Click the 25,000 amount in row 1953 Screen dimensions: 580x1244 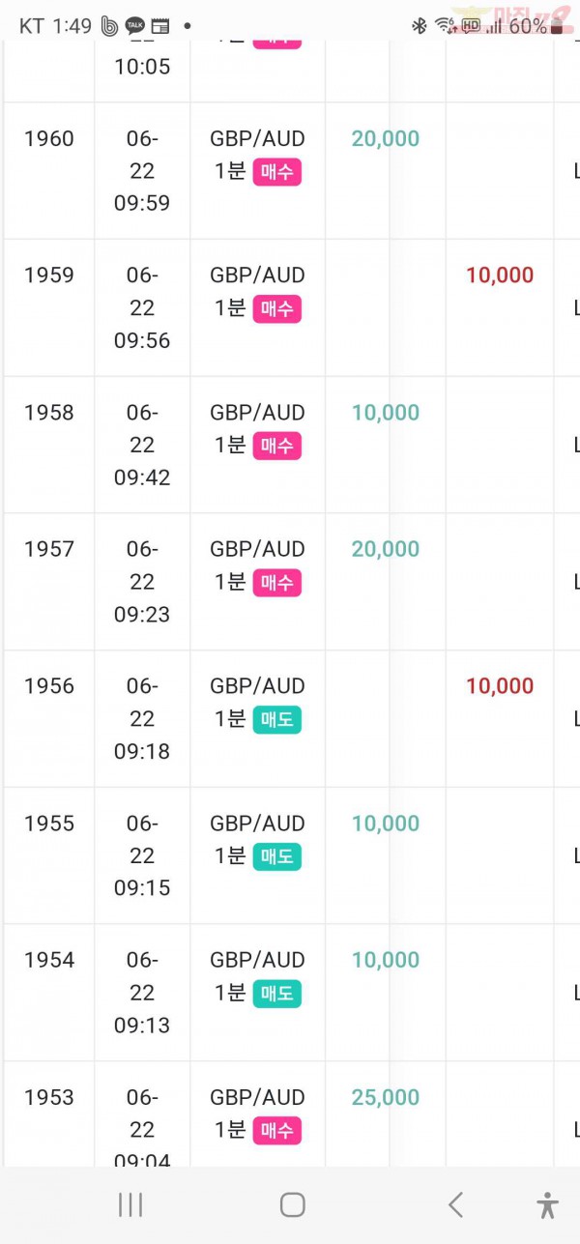click(x=386, y=1097)
